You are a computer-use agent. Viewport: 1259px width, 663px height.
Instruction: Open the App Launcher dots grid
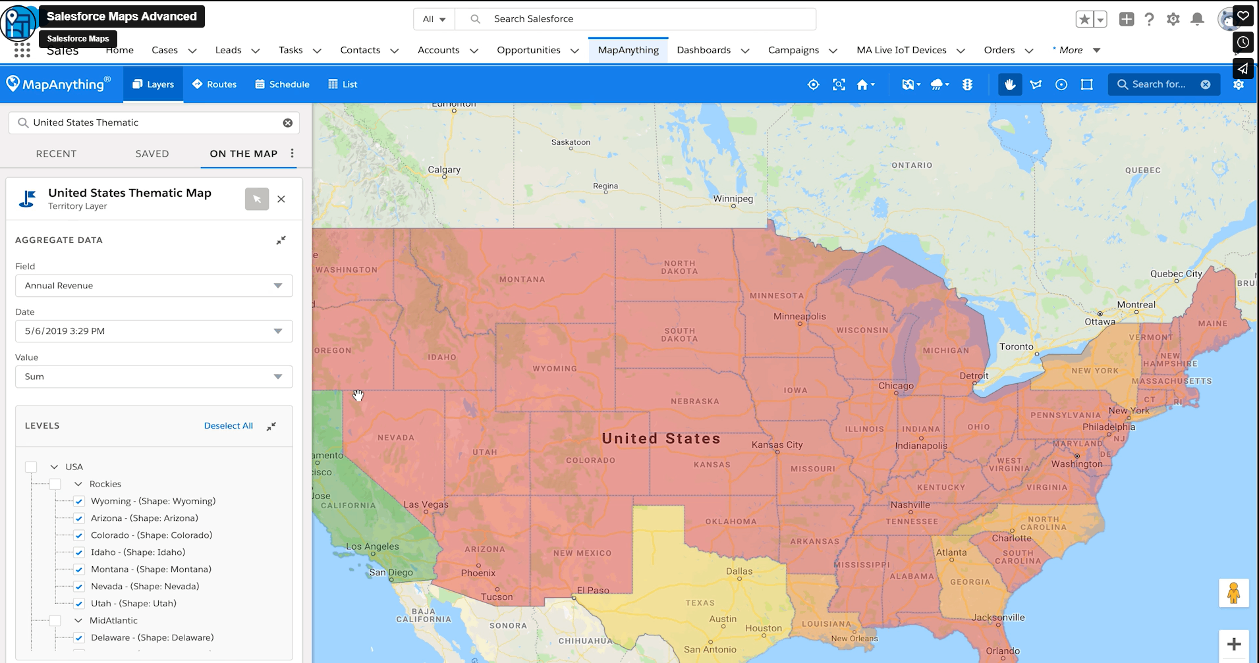click(x=22, y=50)
